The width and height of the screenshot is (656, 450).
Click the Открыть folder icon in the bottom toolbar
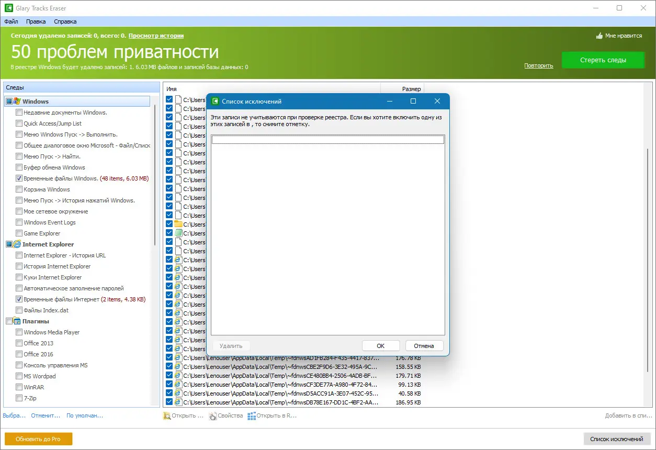[x=167, y=416]
